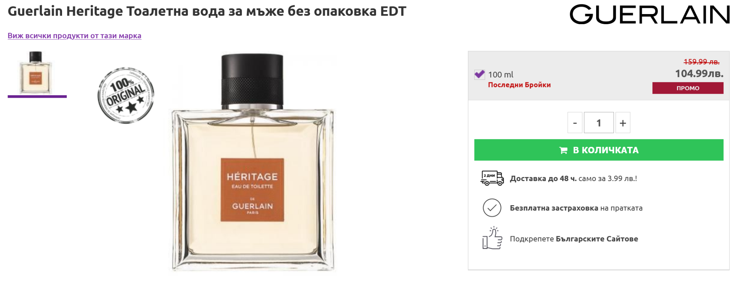The image size is (739, 281).
Task: Click the 100% Original stamp badge
Action: [126, 96]
